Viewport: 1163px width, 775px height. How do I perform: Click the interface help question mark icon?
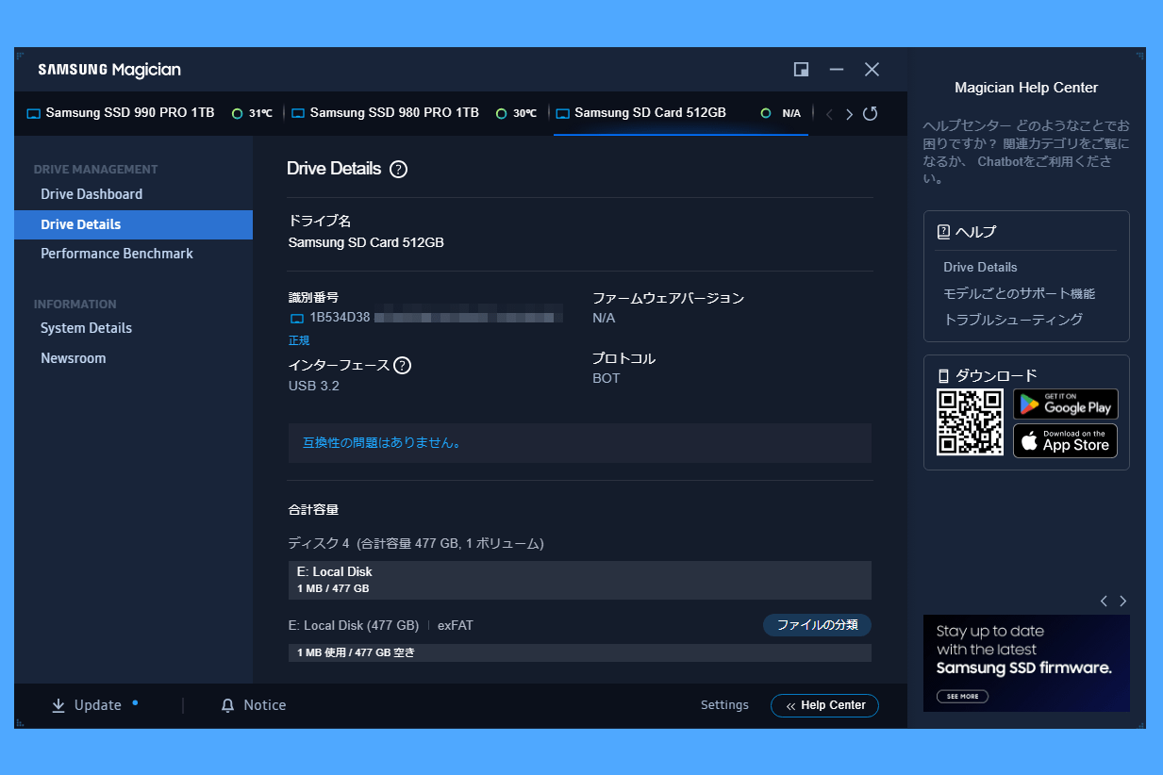point(402,366)
